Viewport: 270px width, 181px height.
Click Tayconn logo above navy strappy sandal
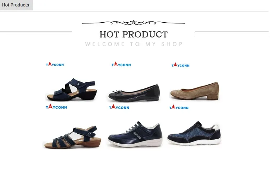click(56, 106)
